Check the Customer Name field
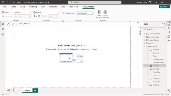 pyautogui.click(x=149, y=63)
